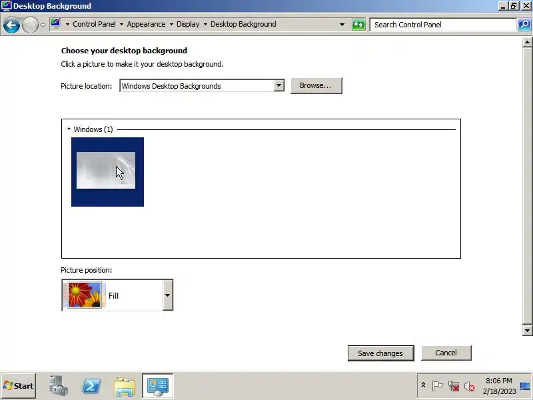Click network status tray icon
The height and width of the screenshot is (400, 533).
[x=454, y=386]
